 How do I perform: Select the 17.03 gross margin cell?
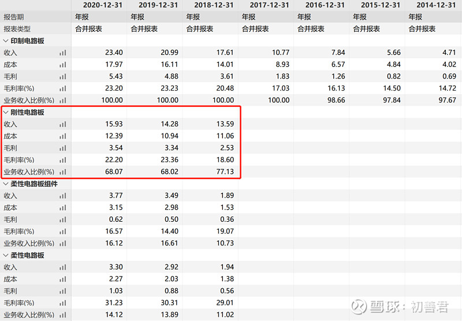(x=281, y=88)
